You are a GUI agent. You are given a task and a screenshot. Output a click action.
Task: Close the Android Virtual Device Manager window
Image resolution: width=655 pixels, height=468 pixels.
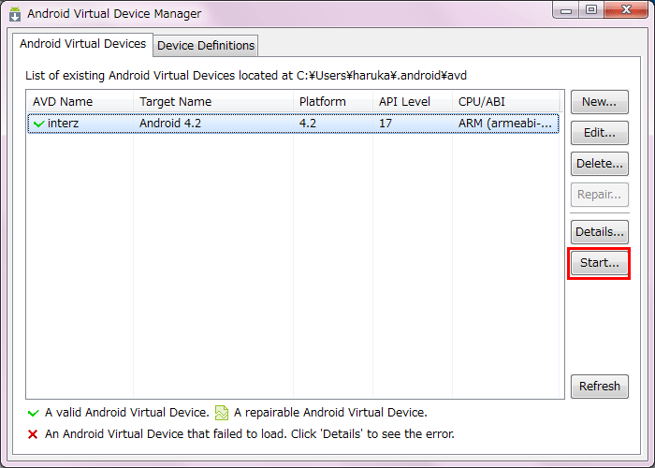click(x=626, y=10)
